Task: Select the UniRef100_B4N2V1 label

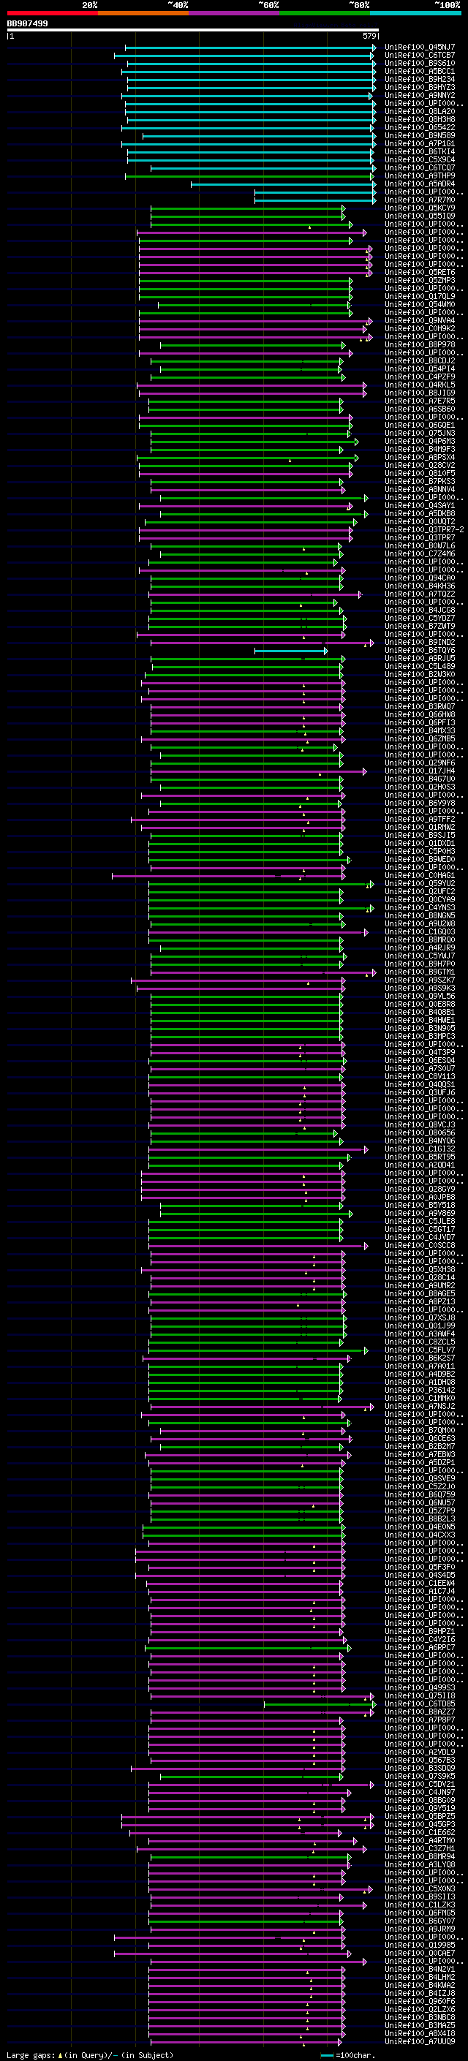Action: click(420, 1969)
